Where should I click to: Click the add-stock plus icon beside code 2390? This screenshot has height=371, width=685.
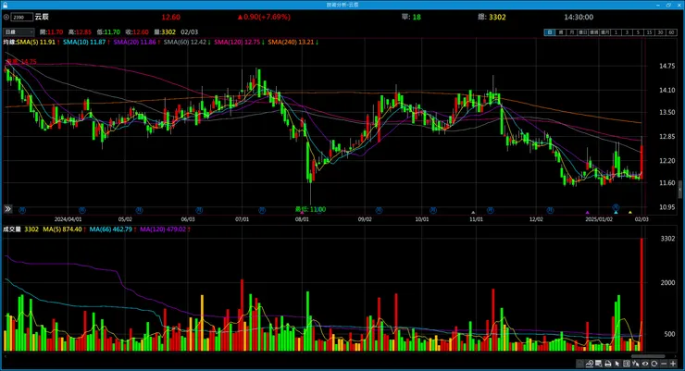[6, 18]
